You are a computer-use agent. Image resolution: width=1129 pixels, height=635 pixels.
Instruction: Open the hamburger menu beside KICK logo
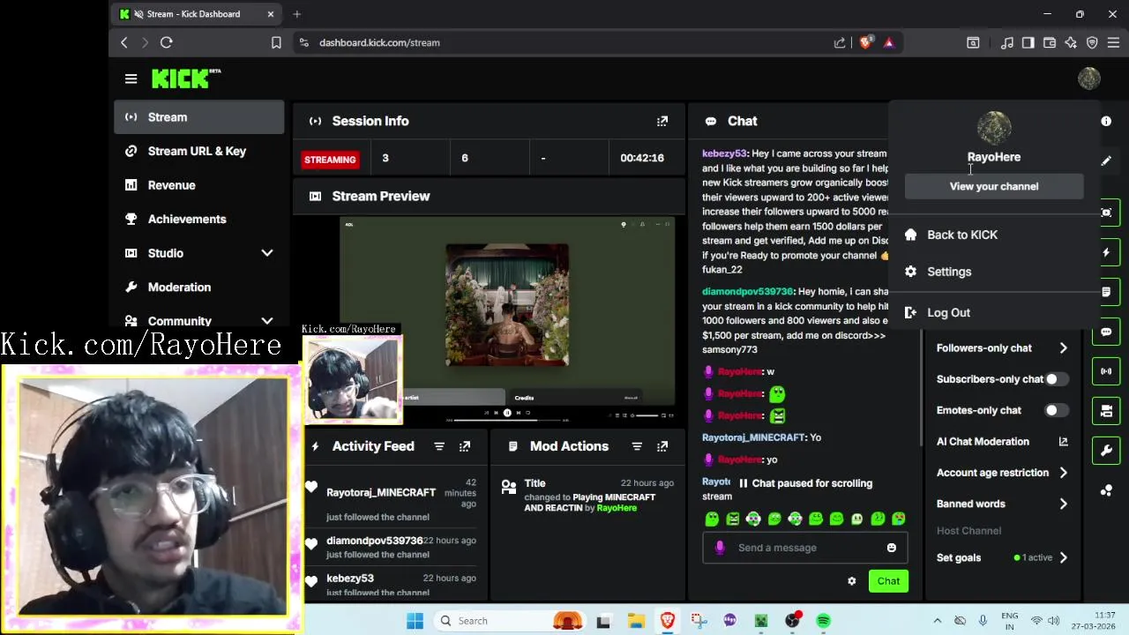coord(131,78)
